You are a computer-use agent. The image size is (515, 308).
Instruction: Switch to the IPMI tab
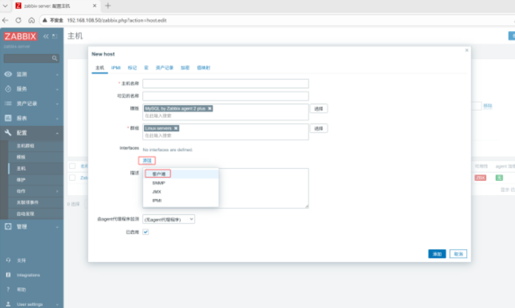(116, 67)
